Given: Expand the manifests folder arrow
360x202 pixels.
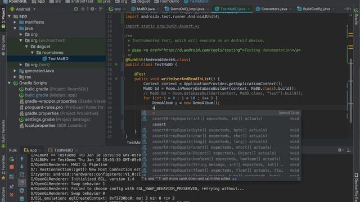Looking at the screenshot, I should 15,22.
